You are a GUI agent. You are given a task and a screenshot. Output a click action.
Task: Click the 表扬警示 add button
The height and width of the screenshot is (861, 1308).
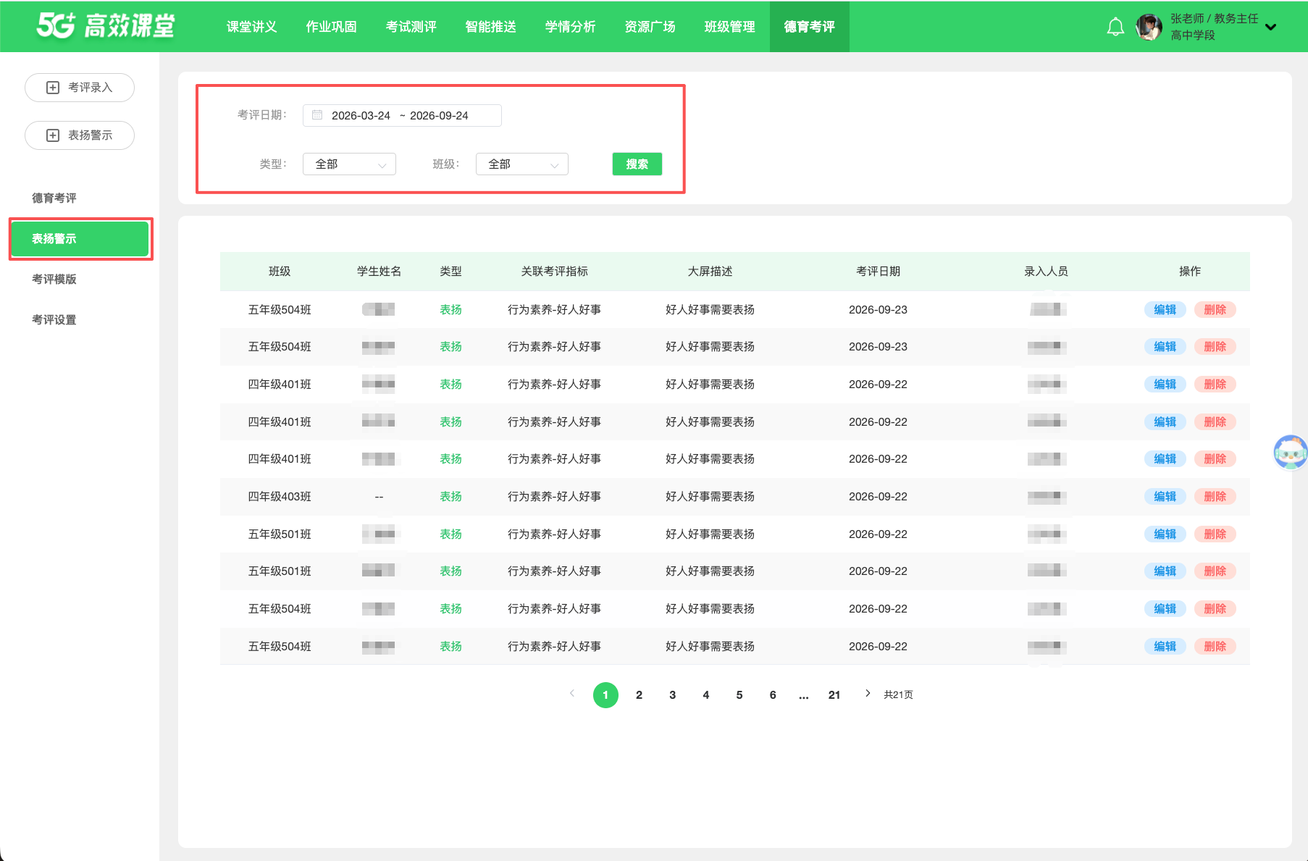[80, 135]
